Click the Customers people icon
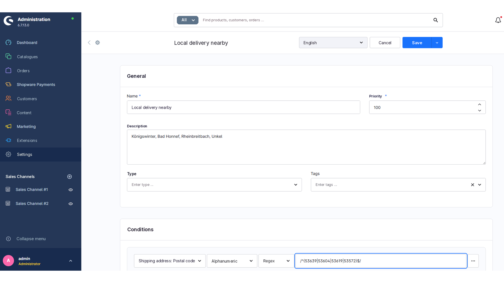The width and height of the screenshot is (504, 283). click(8, 99)
